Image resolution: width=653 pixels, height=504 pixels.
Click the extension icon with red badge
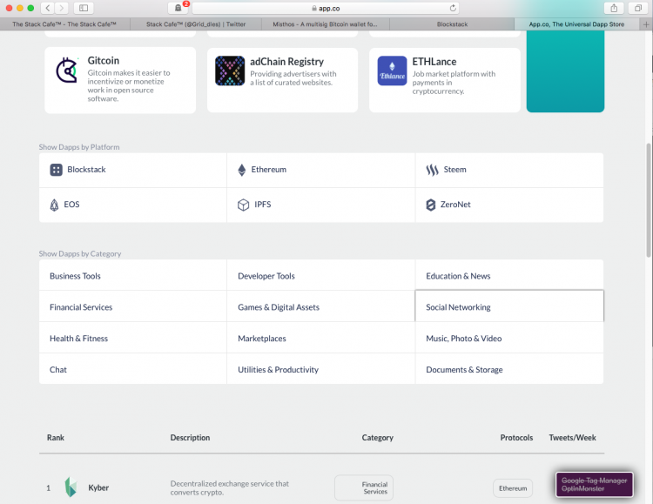tap(178, 8)
